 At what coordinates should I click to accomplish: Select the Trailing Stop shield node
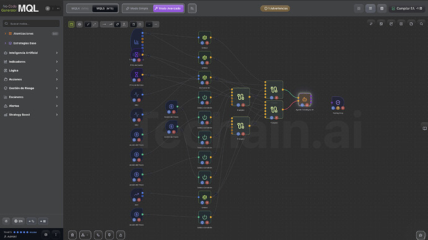tap(337, 103)
